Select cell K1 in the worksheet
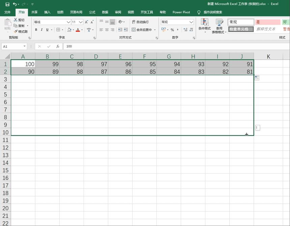290x226 pixels. 268,64
